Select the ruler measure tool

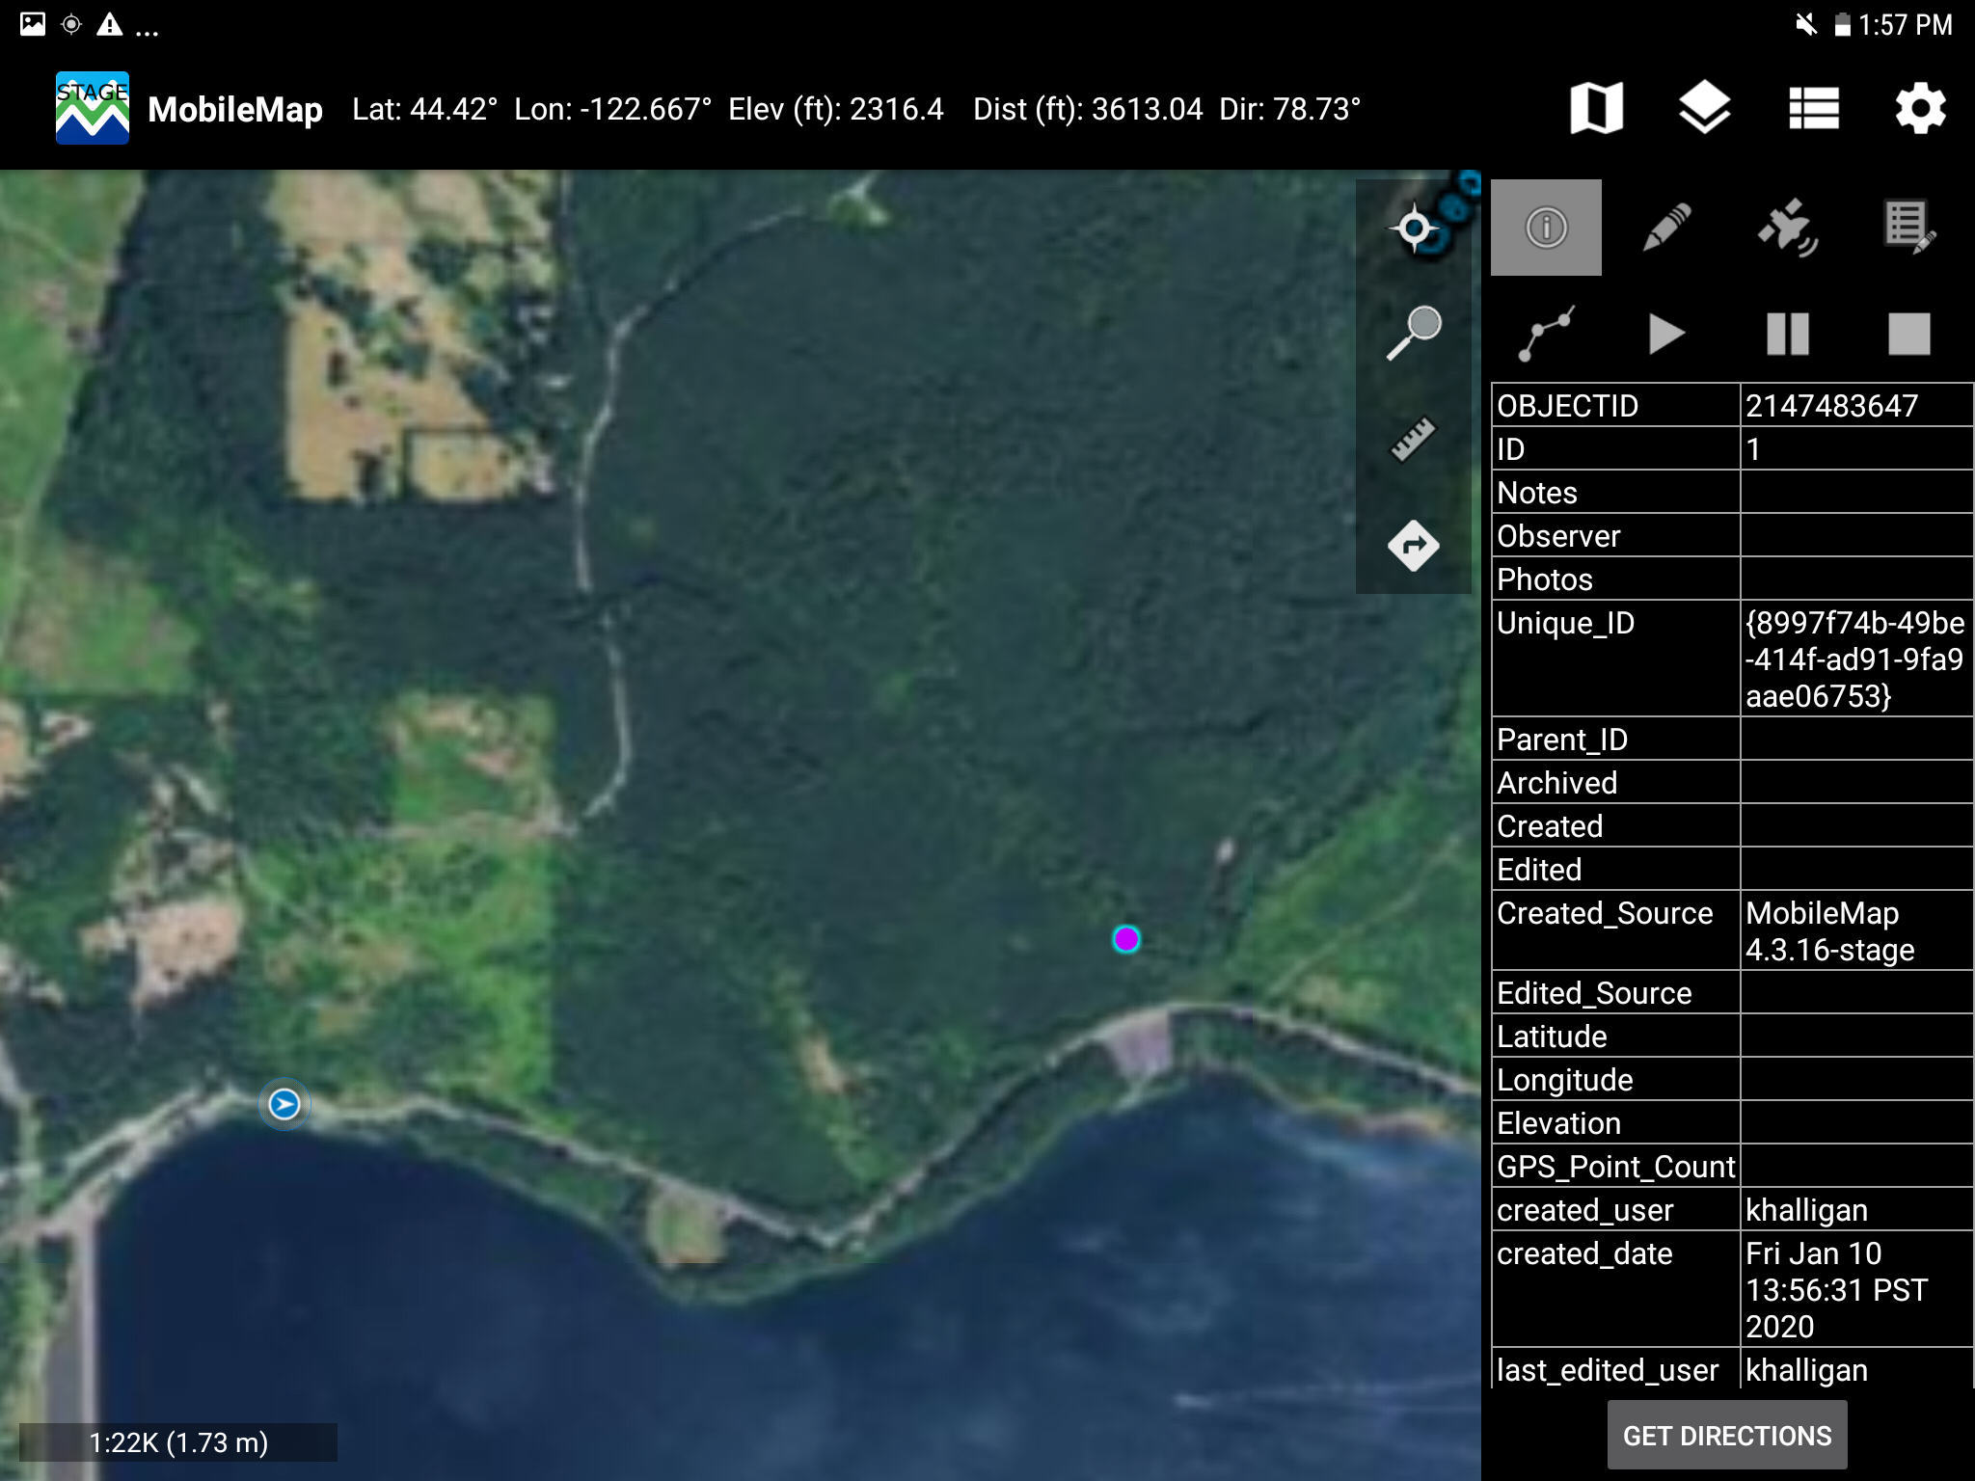click(x=1414, y=440)
